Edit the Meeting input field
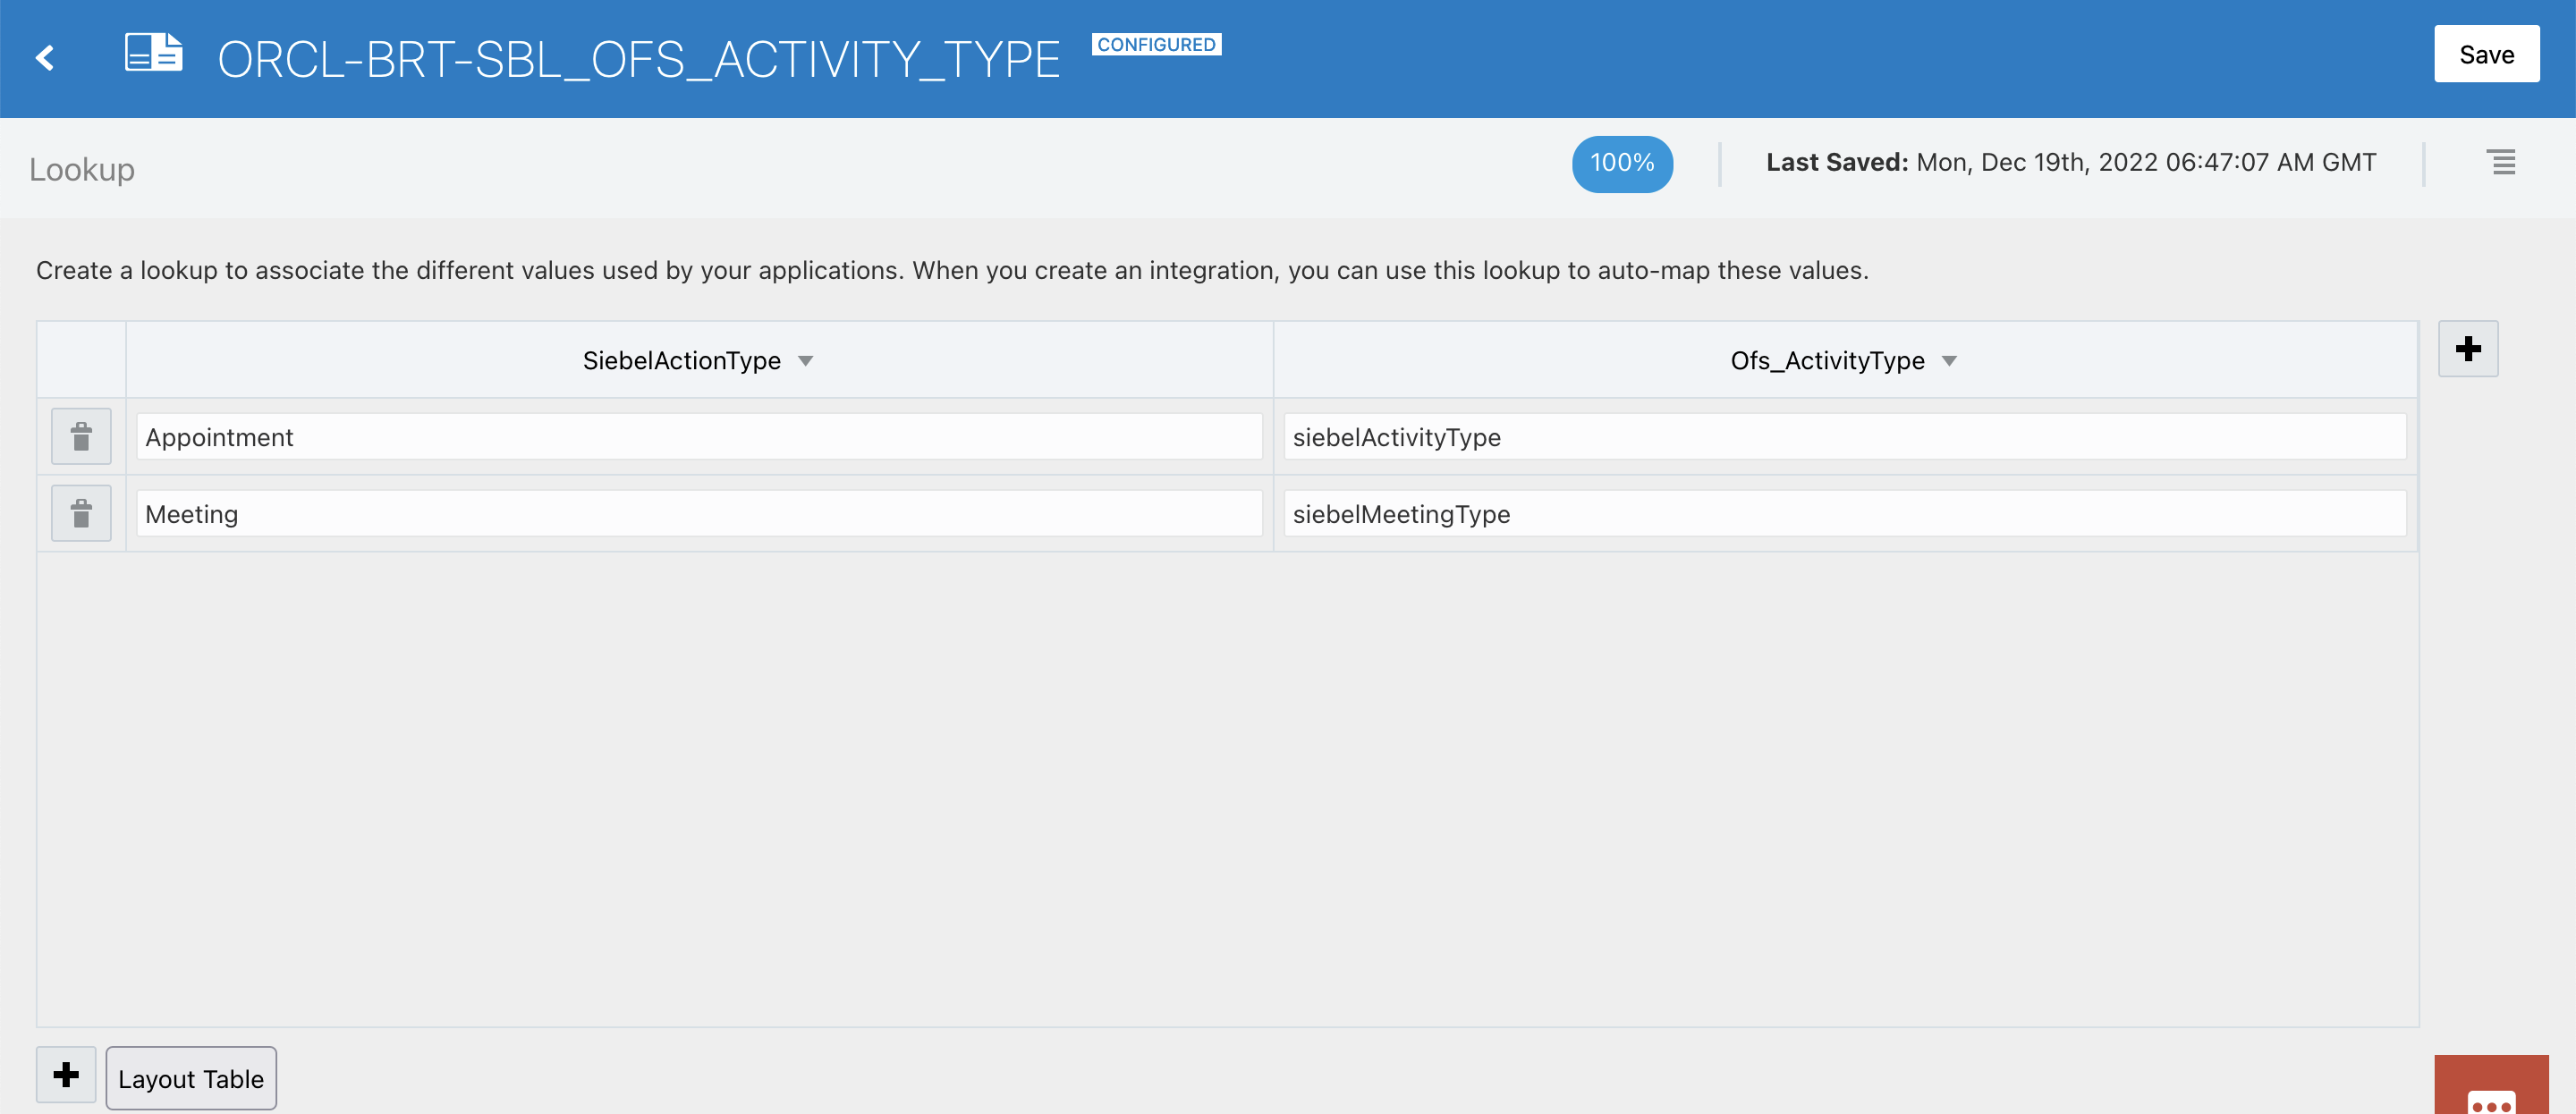The image size is (2576, 1114). pos(698,514)
